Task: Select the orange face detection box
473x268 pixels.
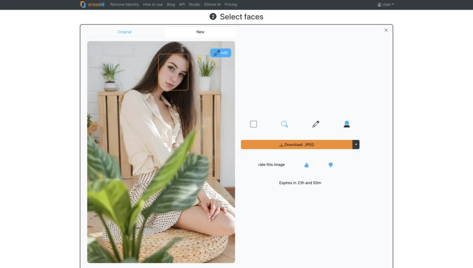Action: click(173, 72)
